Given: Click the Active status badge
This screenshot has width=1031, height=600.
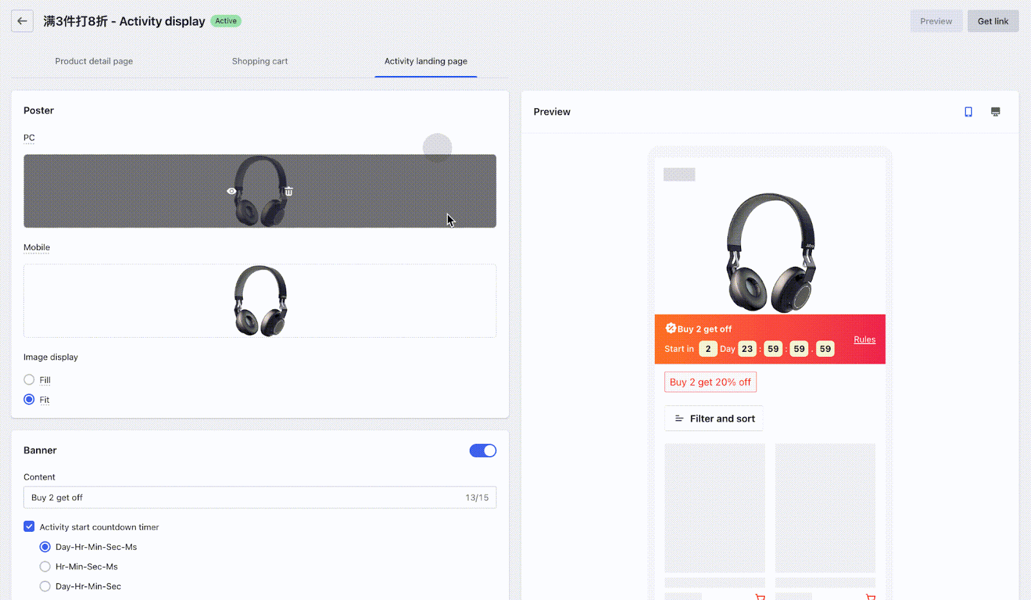Looking at the screenshot, I should pos(226,21).
